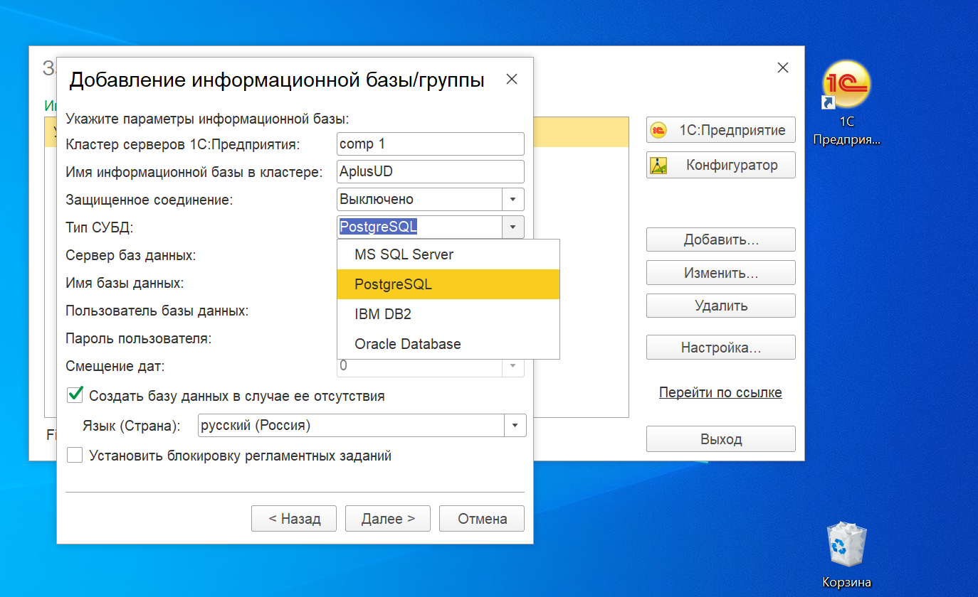Viewport: 978px width, 597px height.
Task: Enable Установить блокировку регламентных заданий checkbox
Action: 75,455
